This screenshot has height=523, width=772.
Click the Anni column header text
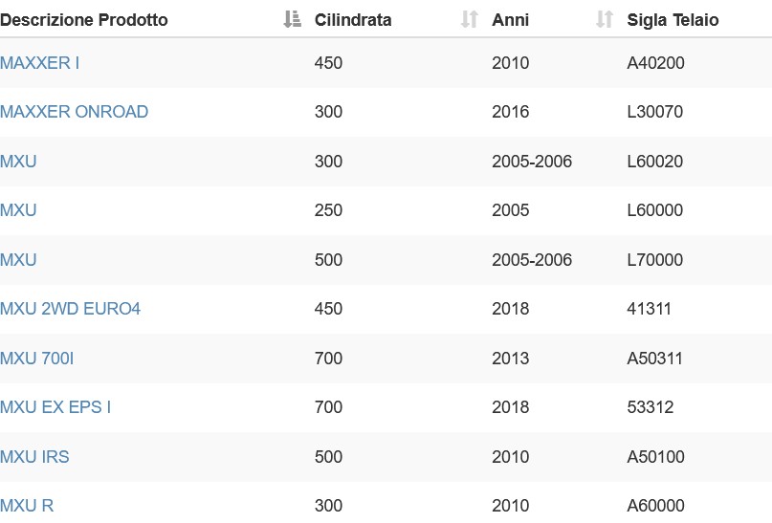point(511,20)
